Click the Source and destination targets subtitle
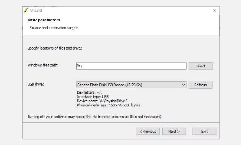 tap(54, 28)
